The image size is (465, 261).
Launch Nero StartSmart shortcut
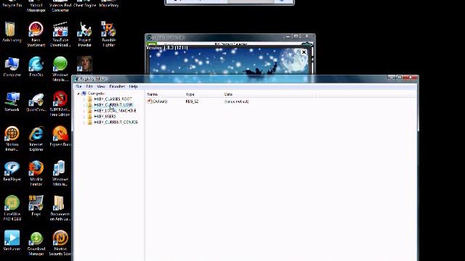[36, 34]
